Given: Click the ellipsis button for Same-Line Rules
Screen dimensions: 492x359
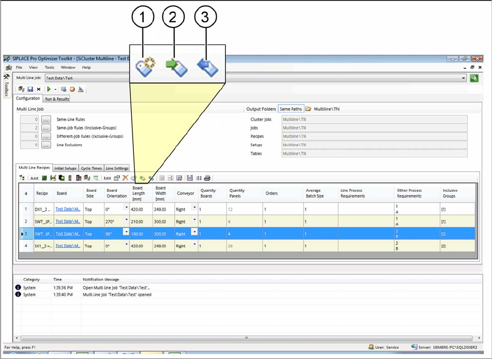Looking at the screenshot, I should pyautogui.click(x=46, y=119).
